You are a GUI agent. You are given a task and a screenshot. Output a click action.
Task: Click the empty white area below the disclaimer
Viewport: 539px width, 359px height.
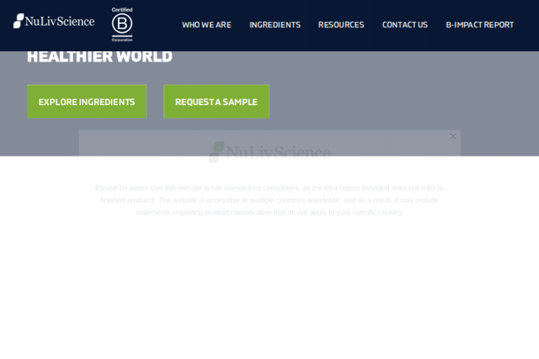pyautogui.click(x=269, y=294)
